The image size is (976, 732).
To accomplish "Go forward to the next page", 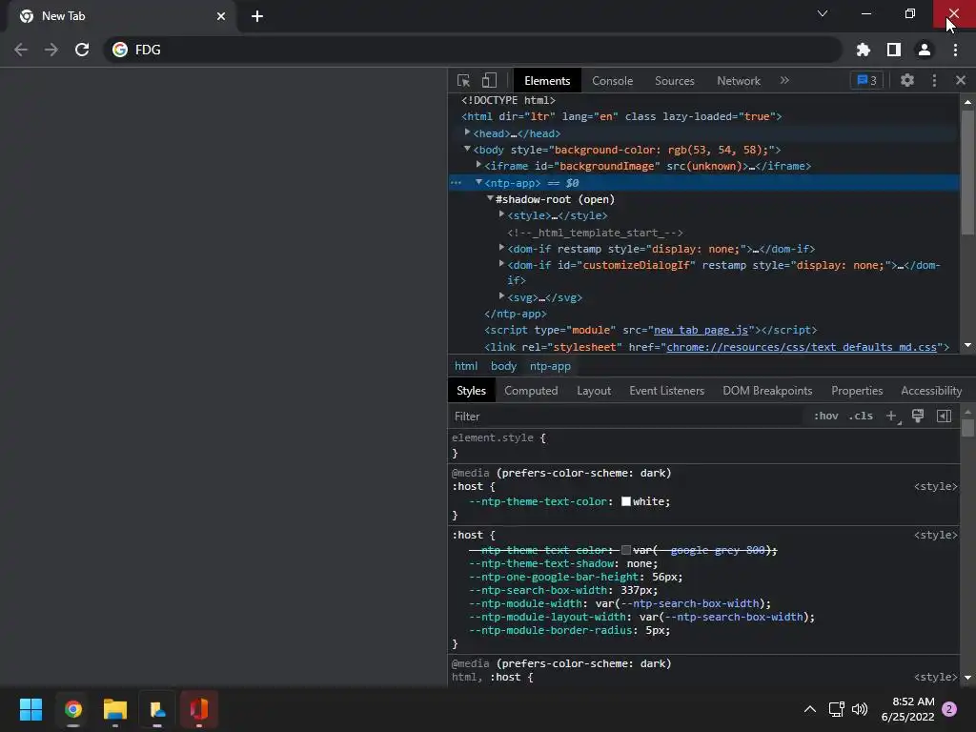I will (x=51, y=50).
